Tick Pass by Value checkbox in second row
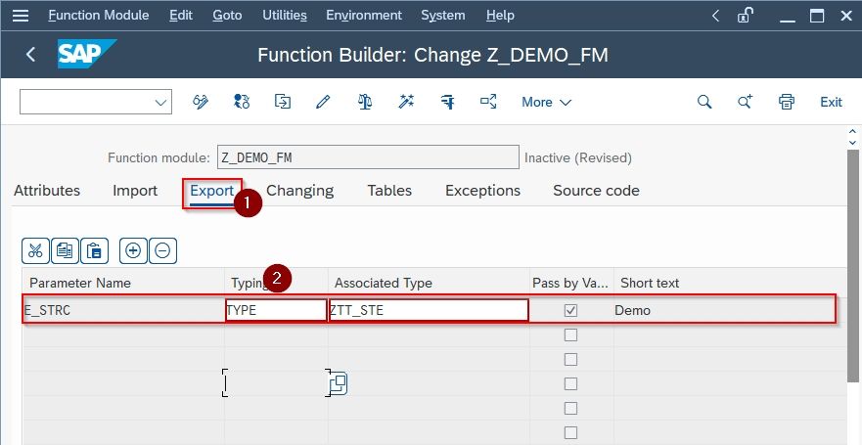The width and height of the screenshot is (862, 445). coord(570,334)
